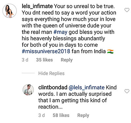Collapse thread using Hide Replies
The height and width of the screenshot is (123, 131).
(x=51, y=73)
